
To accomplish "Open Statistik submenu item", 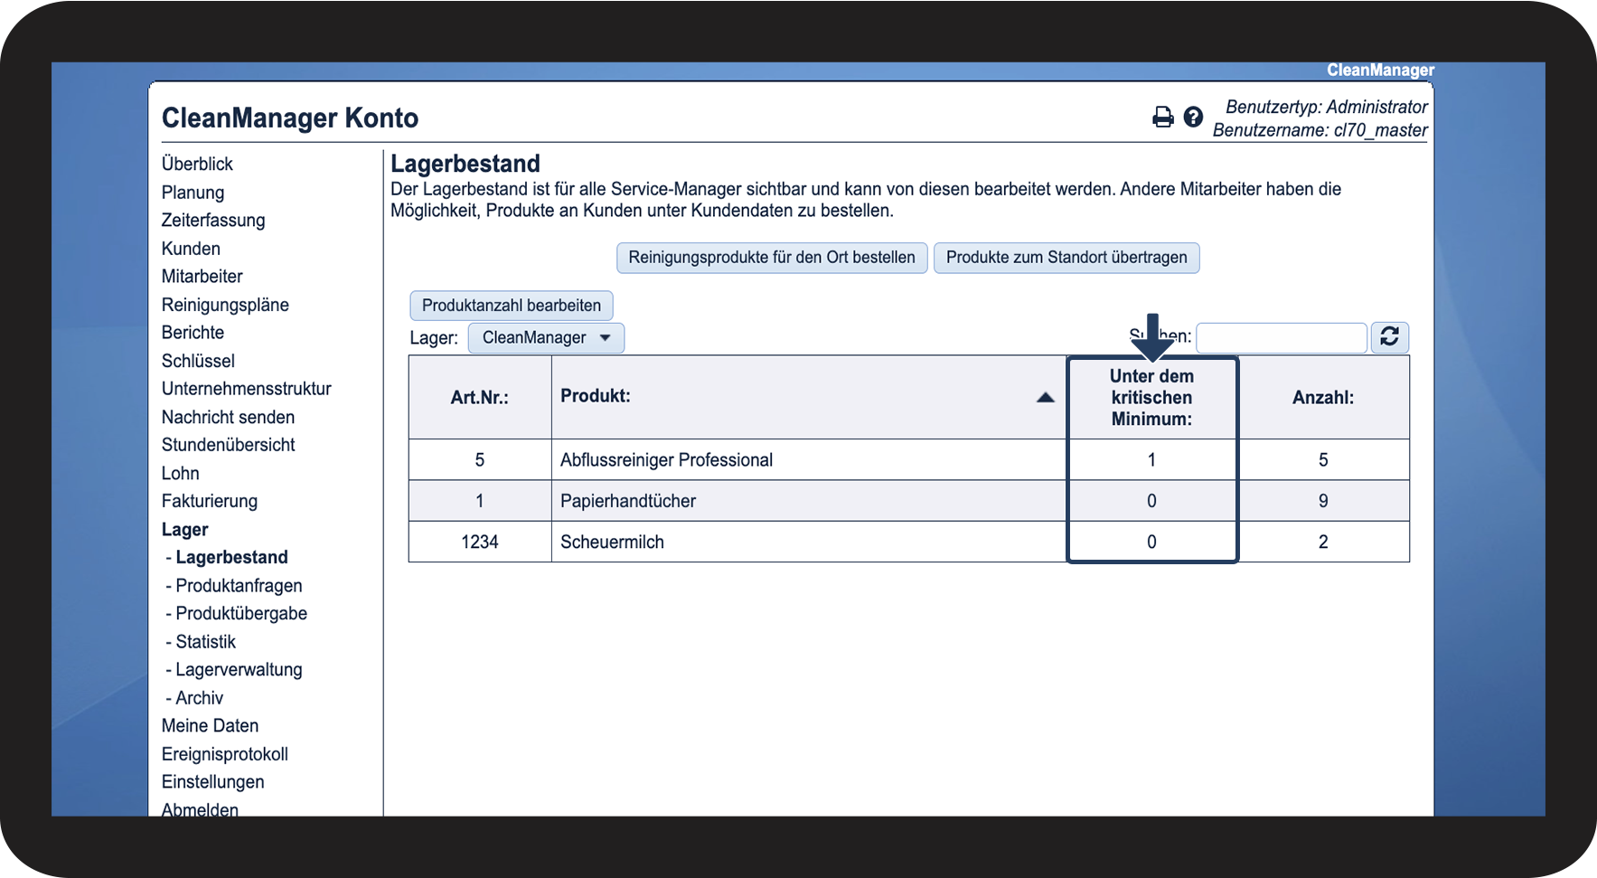I will click(206, 642).
